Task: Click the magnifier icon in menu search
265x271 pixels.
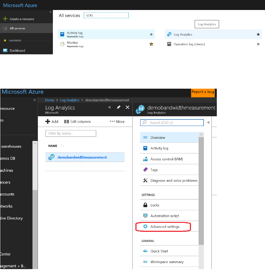Action: pos(144,122)
